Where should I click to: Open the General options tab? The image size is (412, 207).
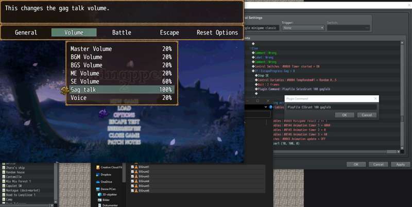point(26,32)
